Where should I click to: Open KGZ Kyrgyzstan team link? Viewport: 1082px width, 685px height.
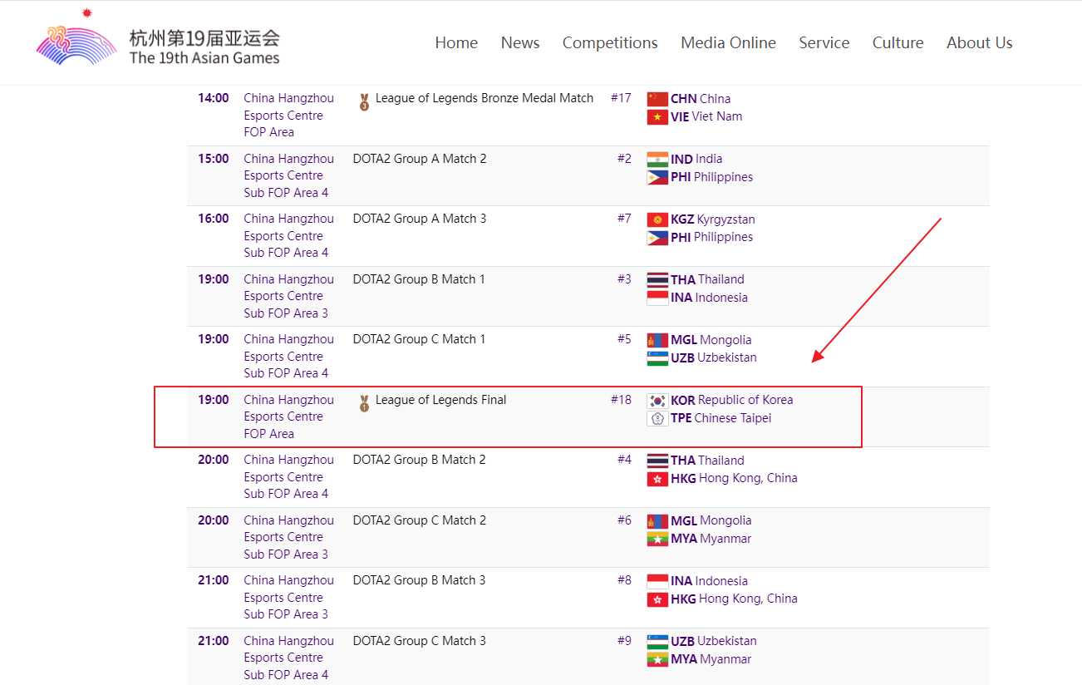click(x=713, y=219)
